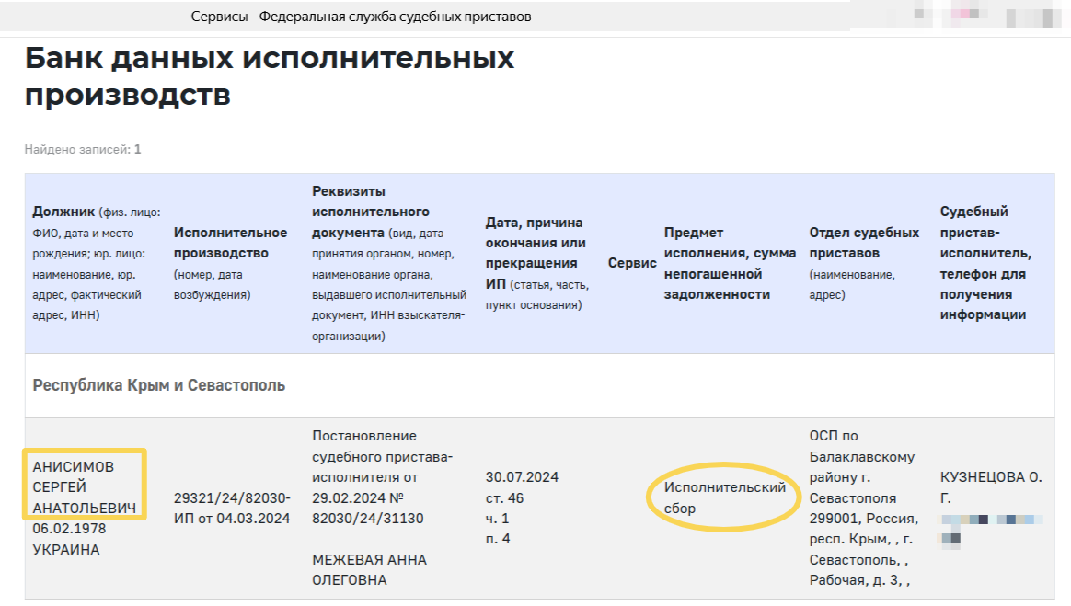Image resolution: width=1071 pixels, height=606 pixels.
Task: Click the Республика Крым и Севастополь region row
Action: 159,385
